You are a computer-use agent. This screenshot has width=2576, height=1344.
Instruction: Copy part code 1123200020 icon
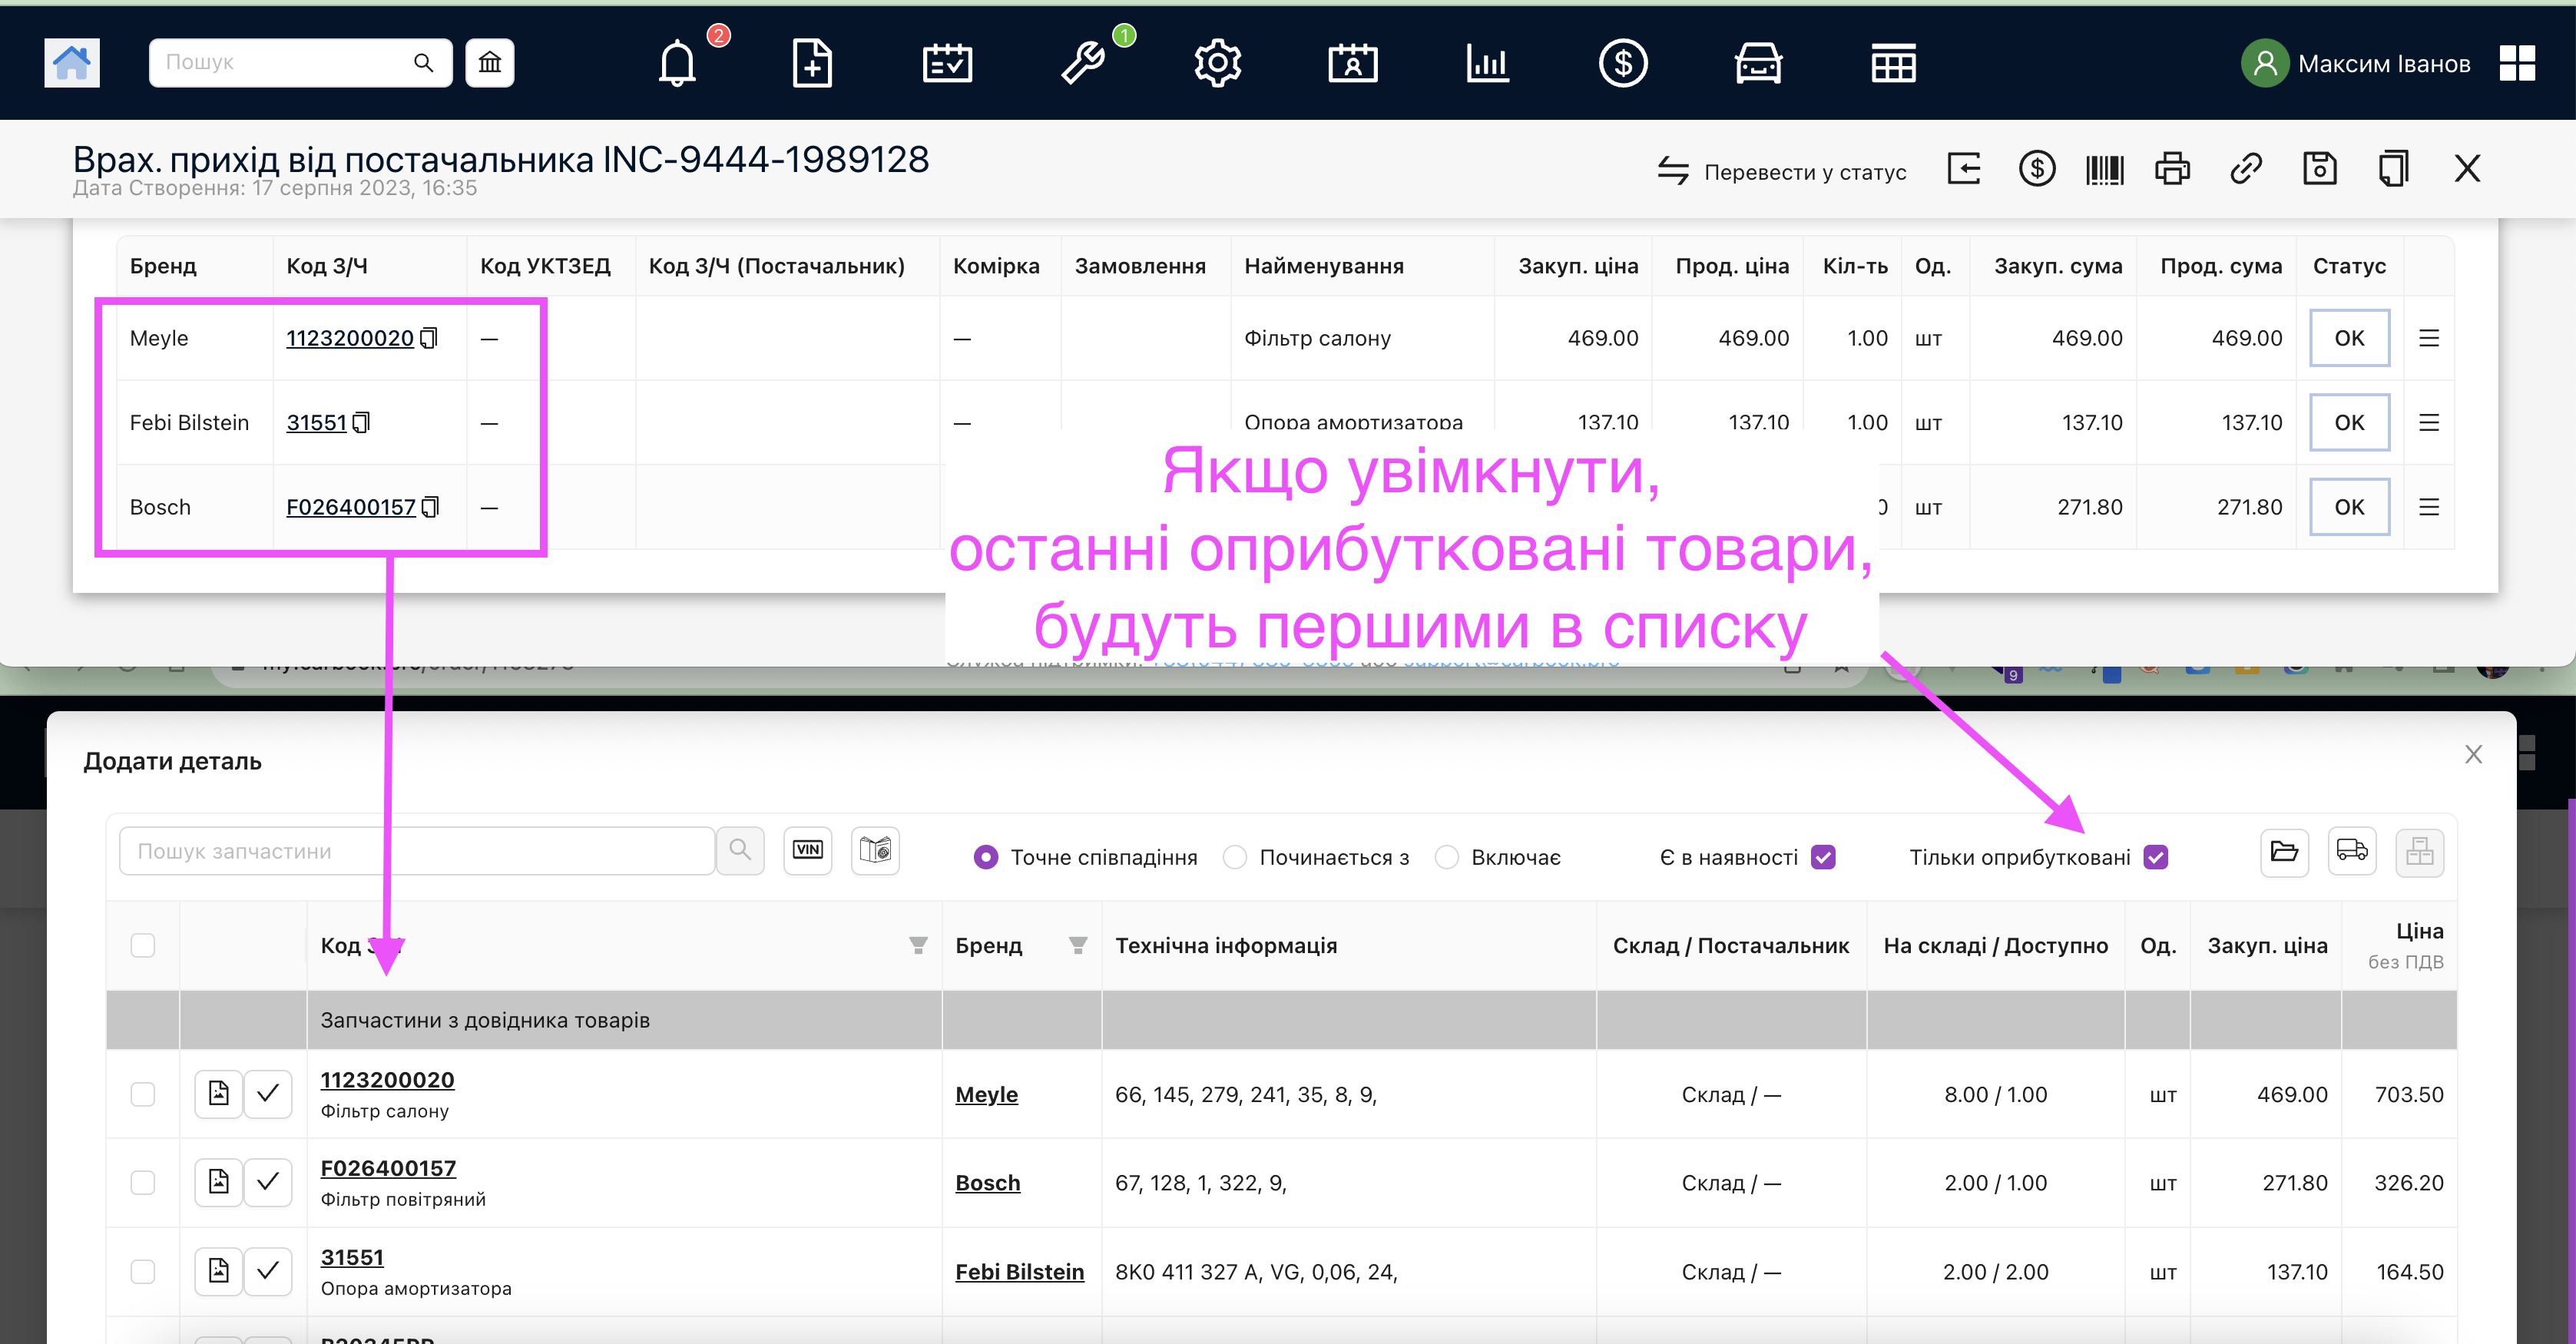pos(429,338)
